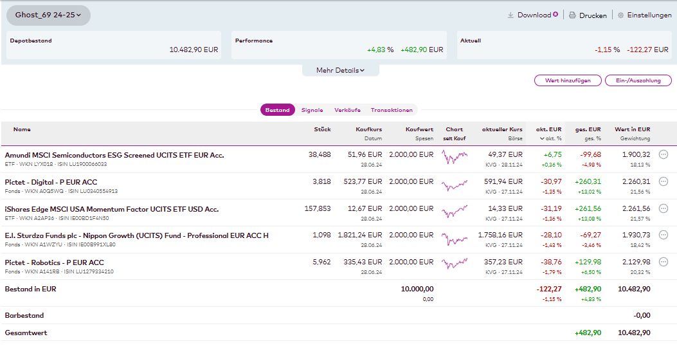The width and height of the screenshot is (677, 357).
Task: Open the Transaktionen tab
Action: tap(392, 110)
